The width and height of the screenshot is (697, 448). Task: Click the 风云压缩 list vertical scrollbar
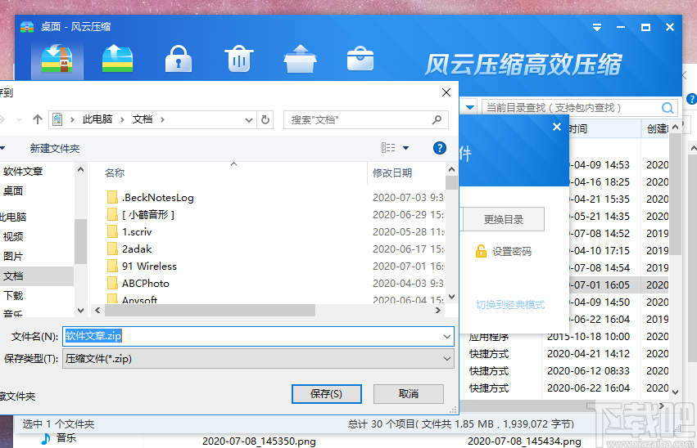coord(675,194)
